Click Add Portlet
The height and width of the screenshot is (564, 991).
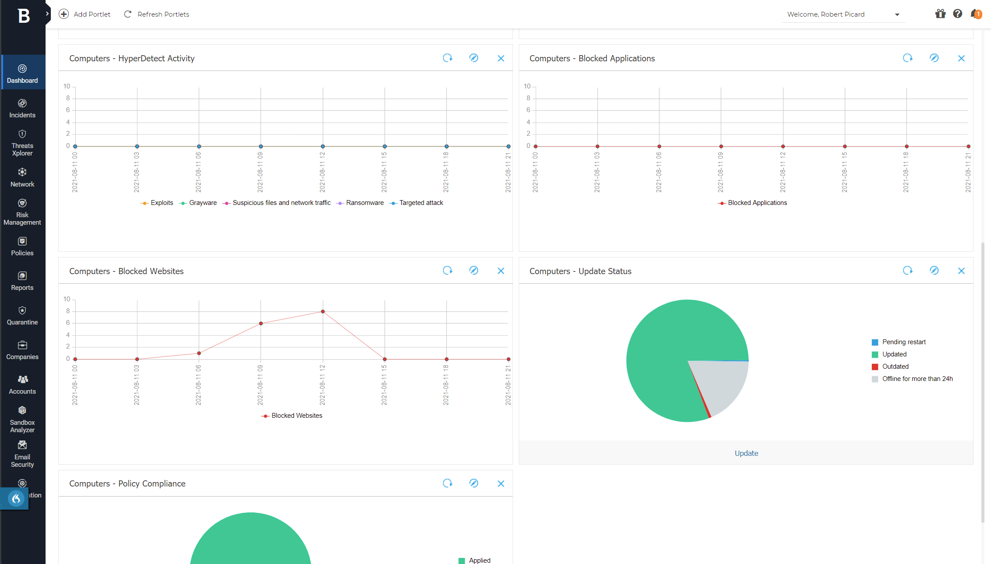[x=85, y=14]
